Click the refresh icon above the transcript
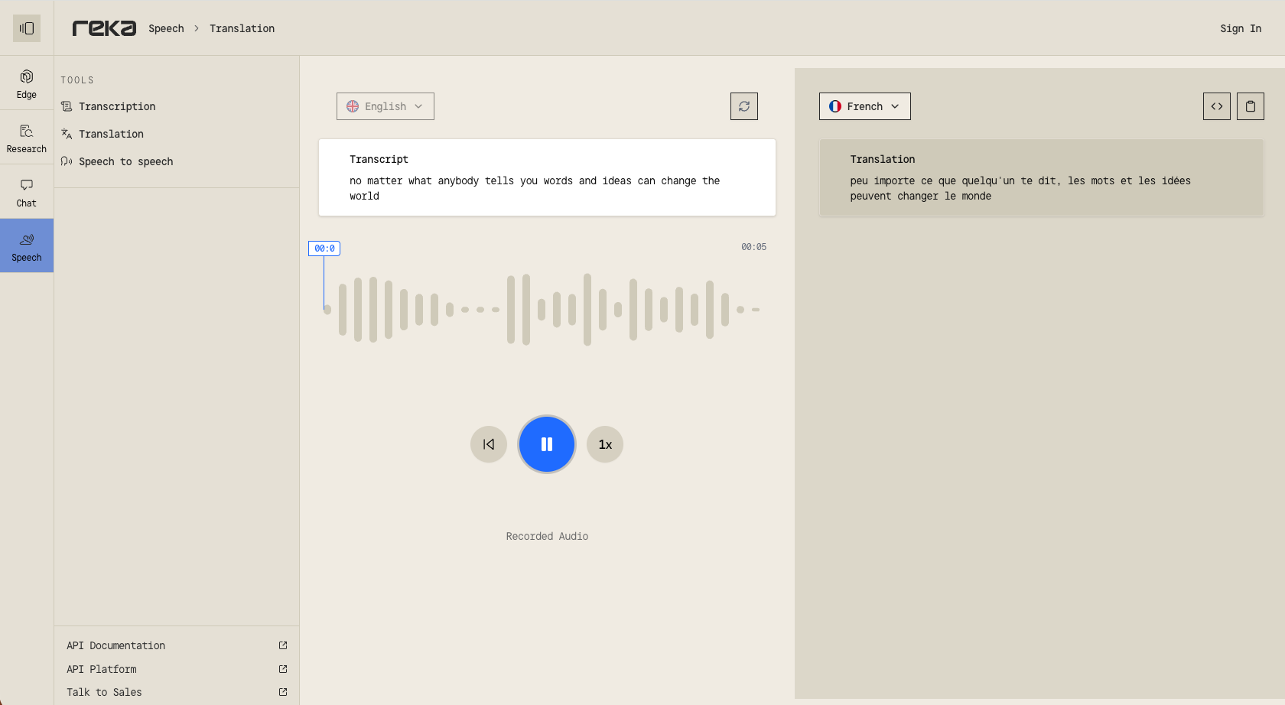1285x705 pixels. [x=743, y=106]
